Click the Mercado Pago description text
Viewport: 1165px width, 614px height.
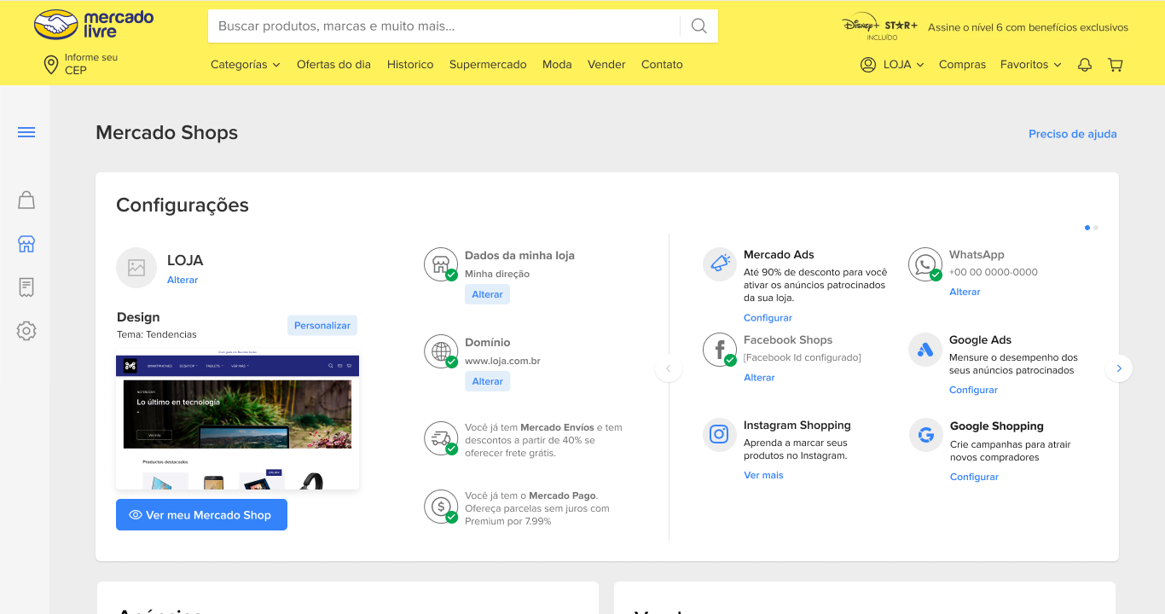[x=537, y=508]
